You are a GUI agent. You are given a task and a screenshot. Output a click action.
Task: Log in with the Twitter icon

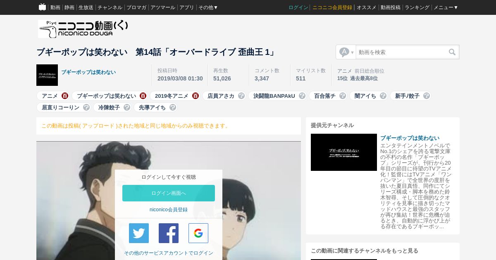tap(139, 233)
